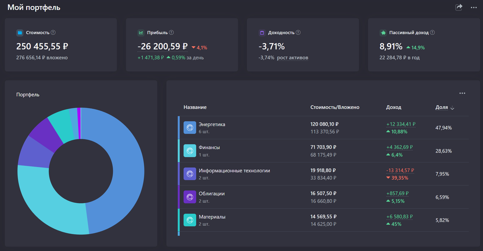Open the Информационные технологии row
This screenshot has width=483, height=251.
323,174
